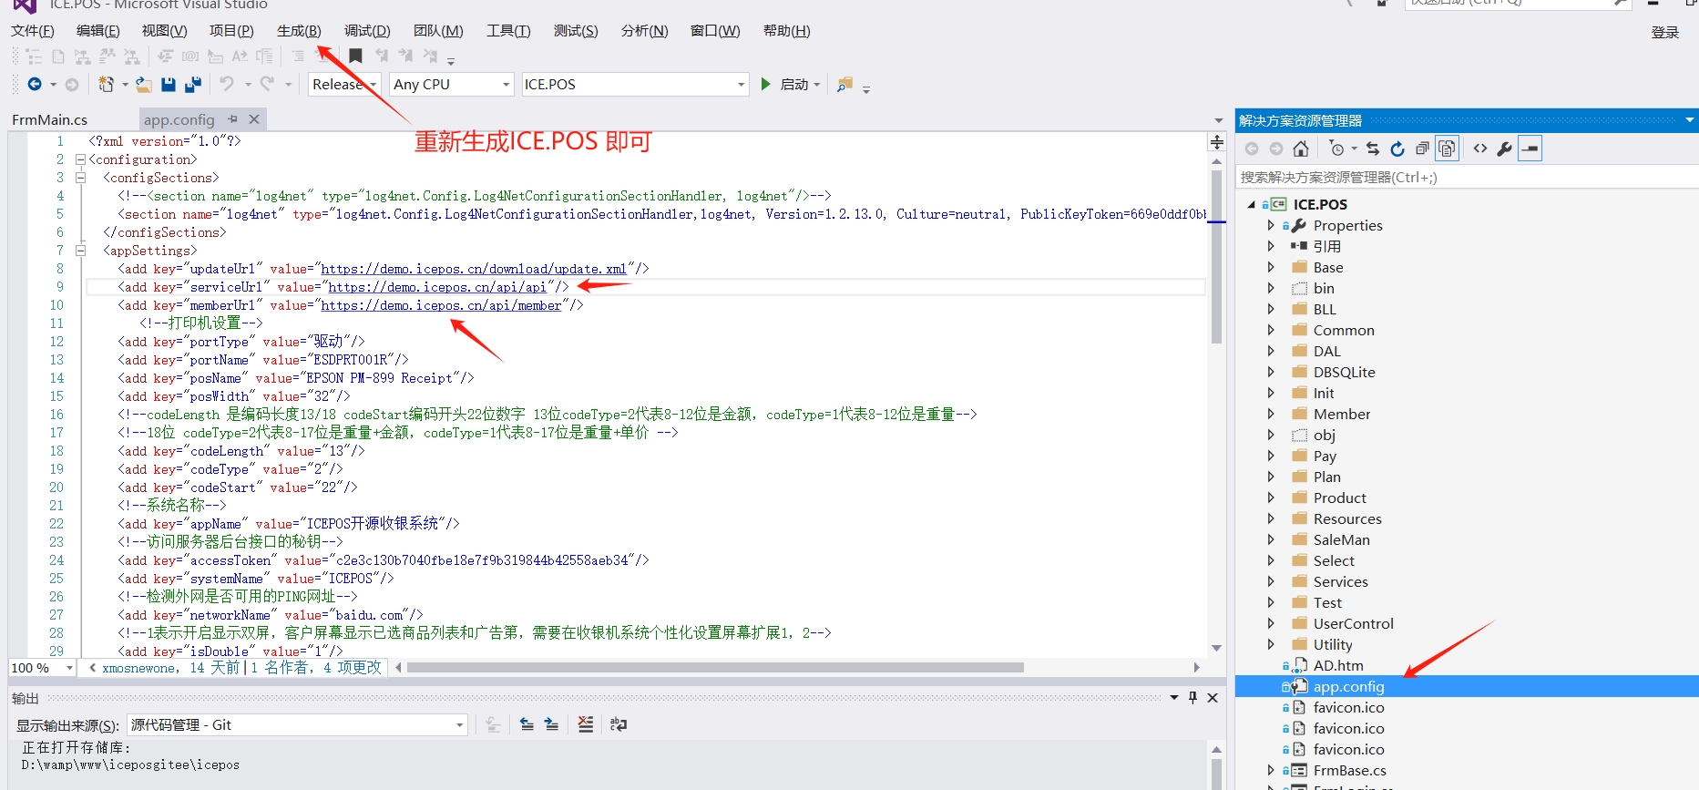Save the current file with the floppy icon

169,84
